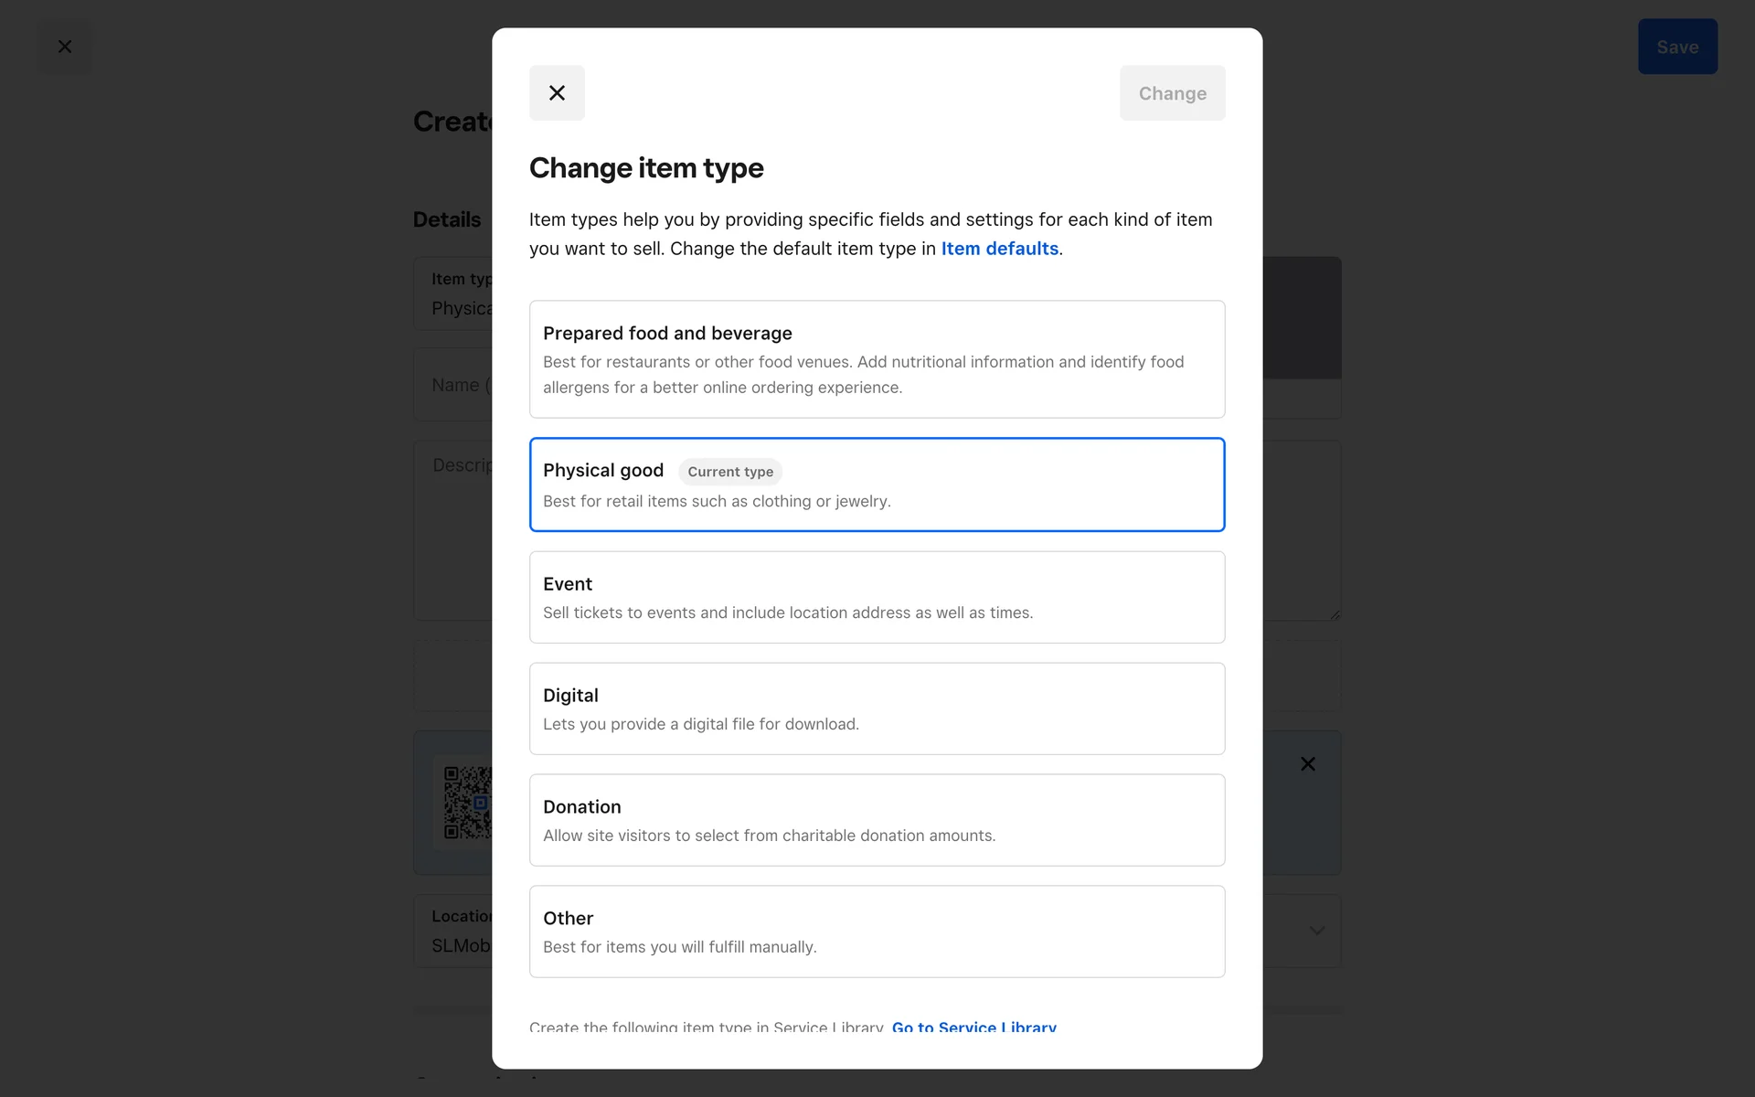Pick the Other item type

(877, 932)
